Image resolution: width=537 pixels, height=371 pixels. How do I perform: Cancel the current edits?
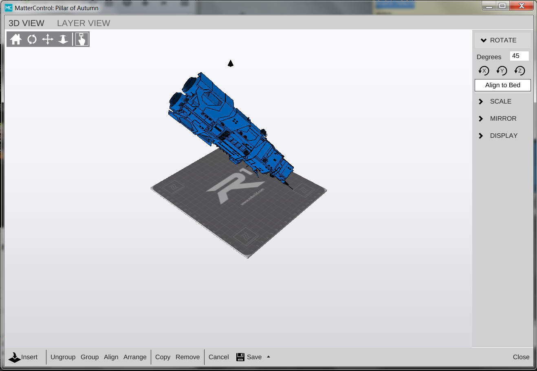[219, 357]
